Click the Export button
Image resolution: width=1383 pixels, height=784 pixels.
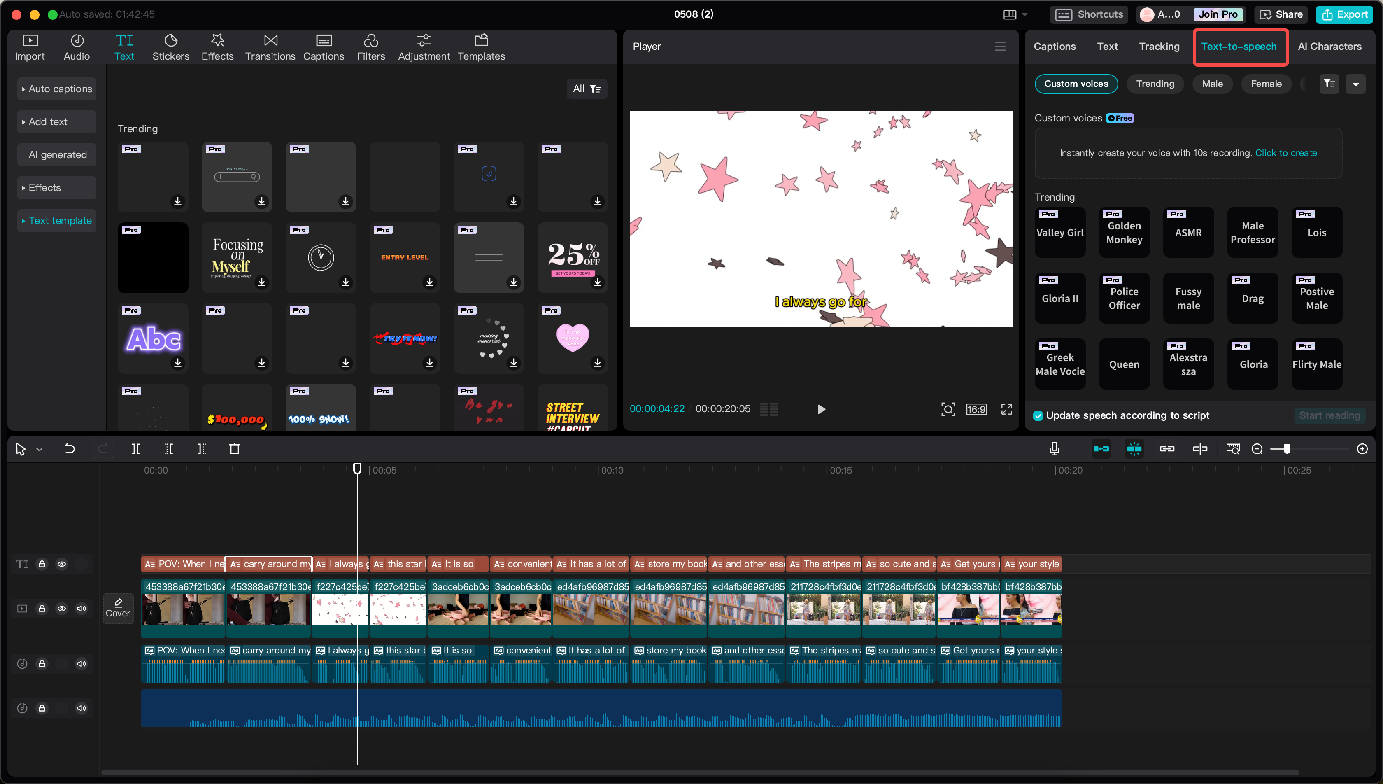click(x=1344, y=14)
